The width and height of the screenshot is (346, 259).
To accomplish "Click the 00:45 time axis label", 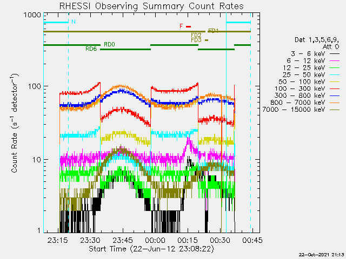I will [252, 240].
